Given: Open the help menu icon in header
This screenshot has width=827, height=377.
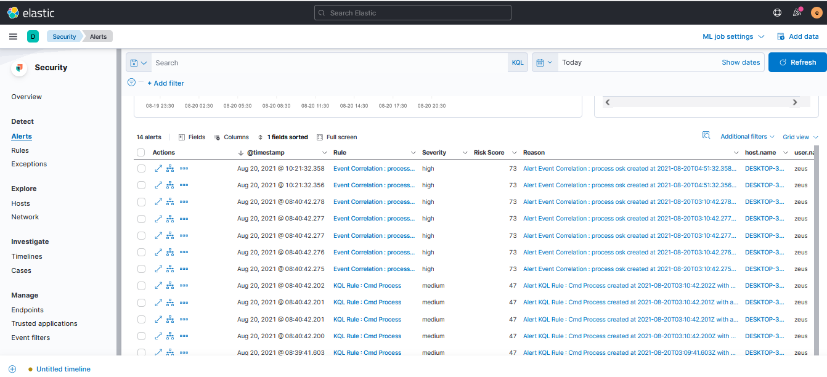Looking at the screenshot, I should click(x=777, y=12).
